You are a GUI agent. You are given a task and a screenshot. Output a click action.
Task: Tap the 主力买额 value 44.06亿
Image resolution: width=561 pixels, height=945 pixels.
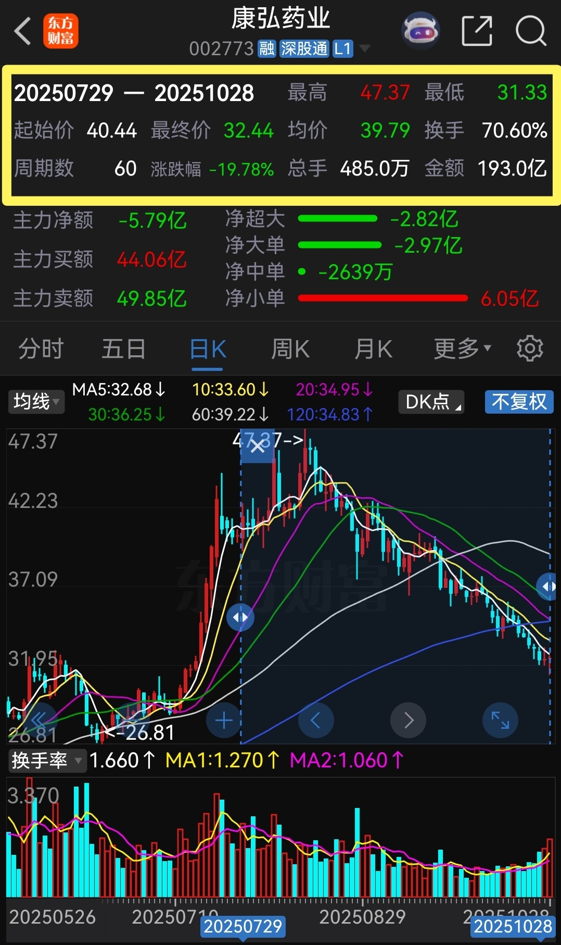click(152, 259)
